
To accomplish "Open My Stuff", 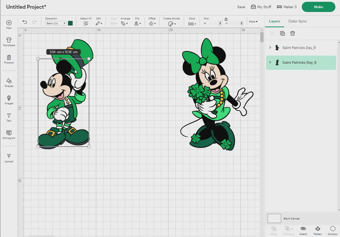I will pos(261,7).
